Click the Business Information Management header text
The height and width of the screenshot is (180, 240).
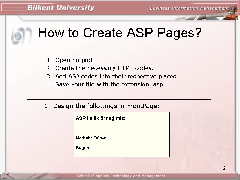tap(189, 8)
